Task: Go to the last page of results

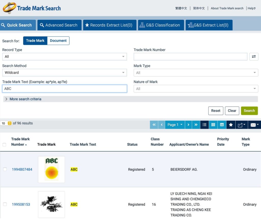Action: [196, 125]
